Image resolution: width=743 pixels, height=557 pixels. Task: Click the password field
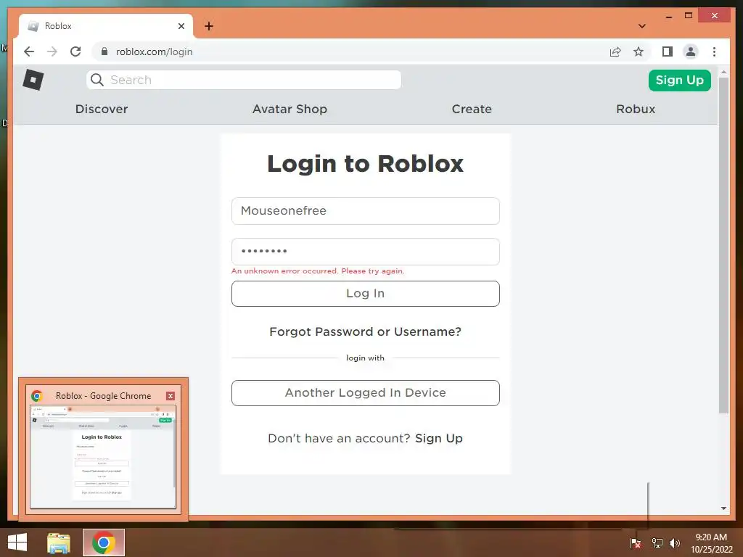pos(366,252)
